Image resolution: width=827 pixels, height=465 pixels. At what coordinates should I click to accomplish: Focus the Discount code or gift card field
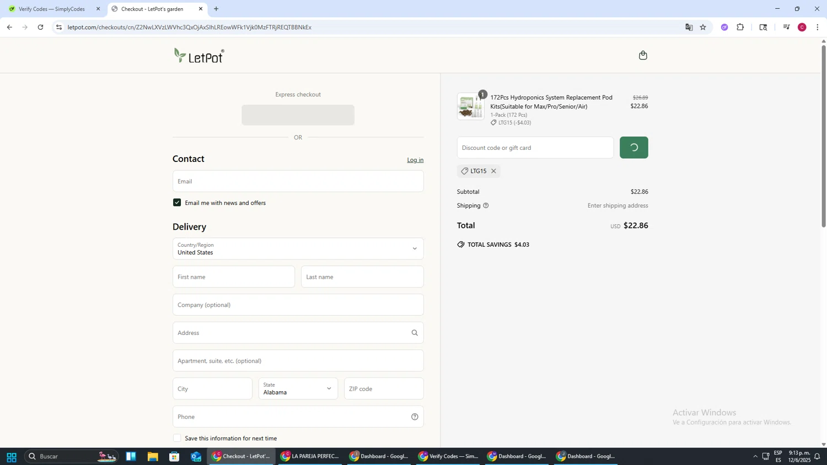tap(535, 148)
